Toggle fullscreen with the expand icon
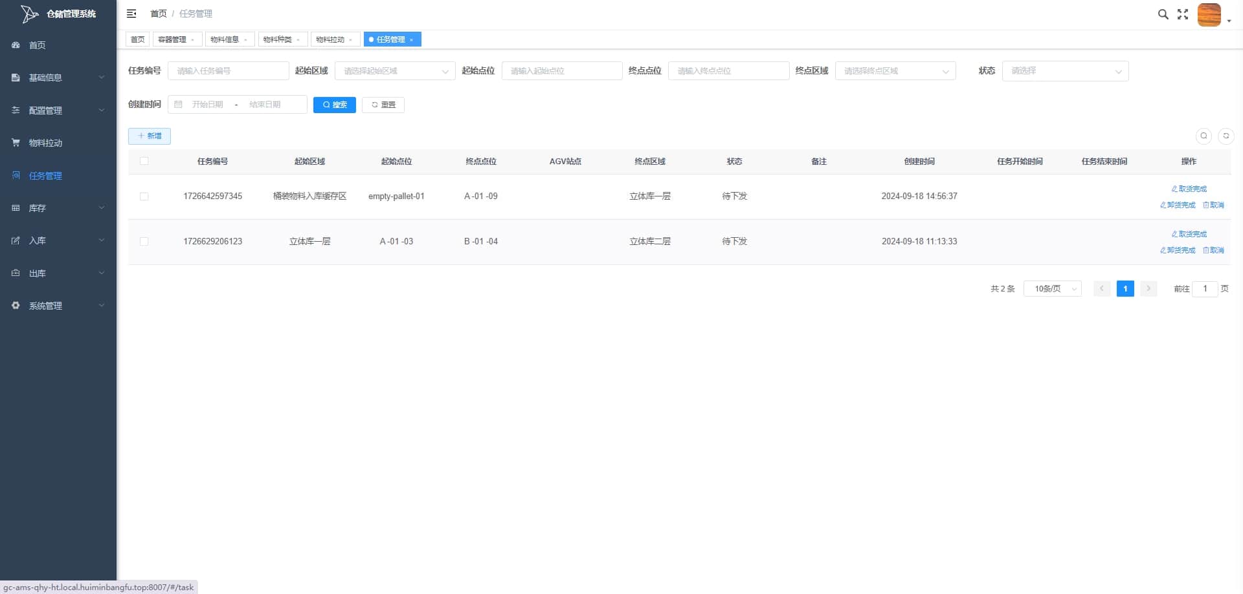The height and width of the screenshot is (594, 1243). pos(1183,14)
